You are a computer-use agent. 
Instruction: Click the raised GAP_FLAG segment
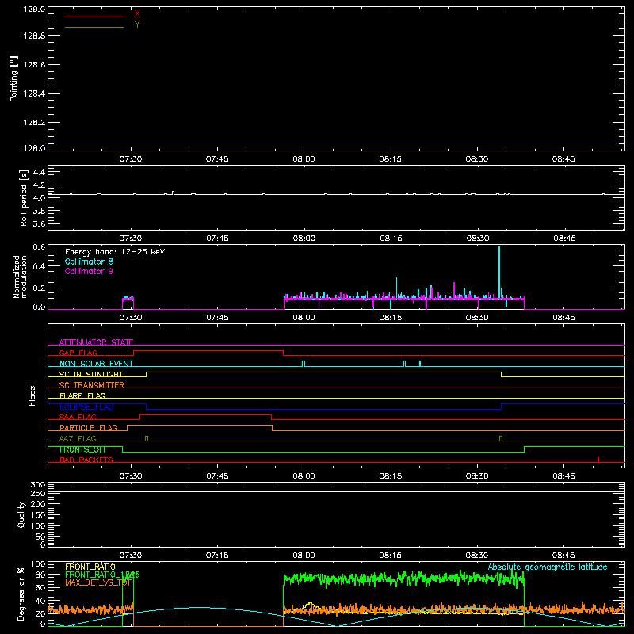(x=208, y=351)
